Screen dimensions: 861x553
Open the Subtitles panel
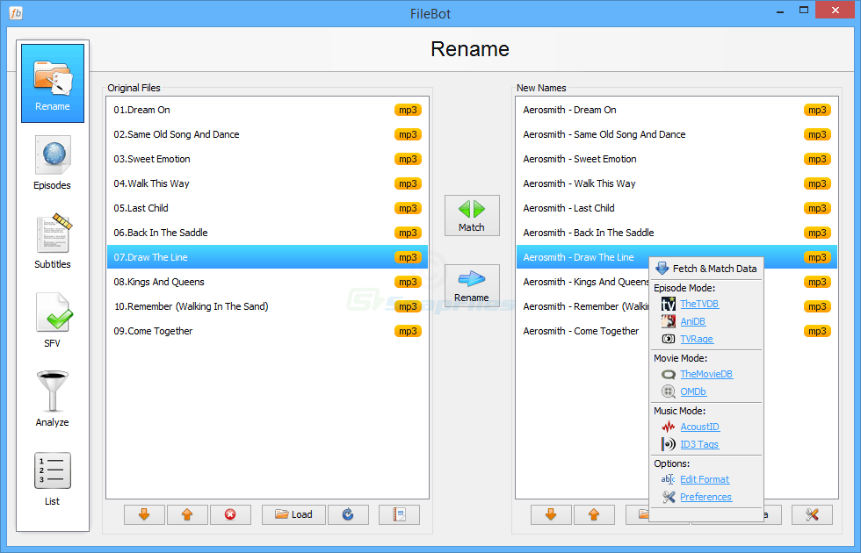coord(53,241)
